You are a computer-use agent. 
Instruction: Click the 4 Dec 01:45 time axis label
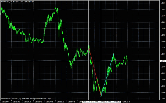(38, 102)
